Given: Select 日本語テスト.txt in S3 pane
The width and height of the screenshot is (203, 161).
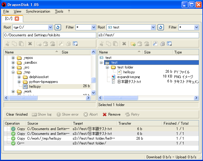Looking at the screenshot, I should coord(129,82).
